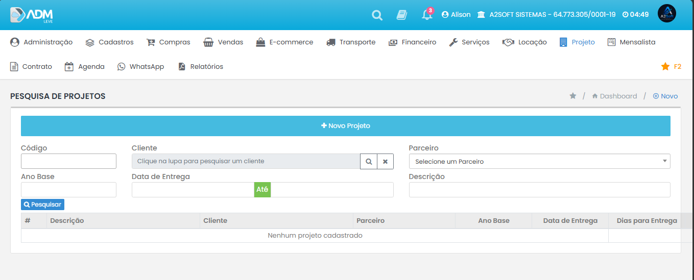This screenshot has height=280, width=694.
Task: Click the ADM Leve logo
Action: pyautogui.click(x=32, y=15)
